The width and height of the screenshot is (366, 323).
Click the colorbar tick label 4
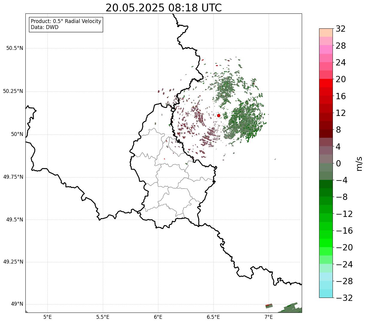338,147
